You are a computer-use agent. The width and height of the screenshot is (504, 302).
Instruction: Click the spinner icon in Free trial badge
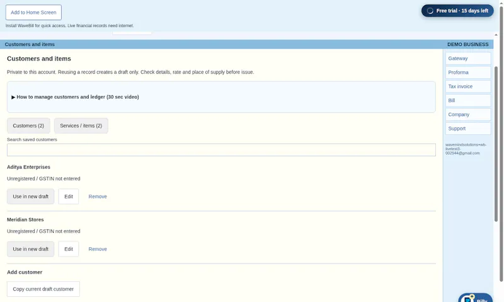tap(430, 11)
